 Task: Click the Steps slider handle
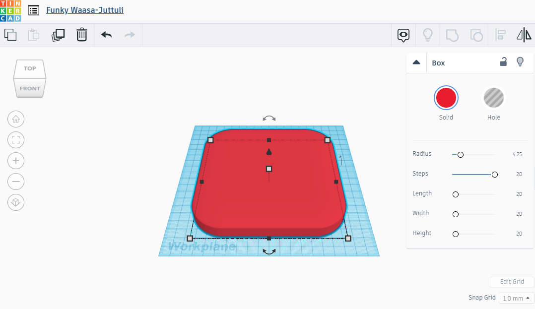click(x=494, y=175)
